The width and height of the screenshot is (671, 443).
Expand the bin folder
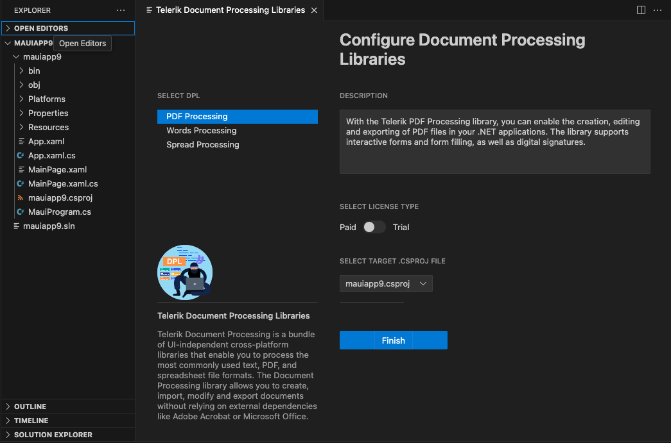tap(21, 71)
